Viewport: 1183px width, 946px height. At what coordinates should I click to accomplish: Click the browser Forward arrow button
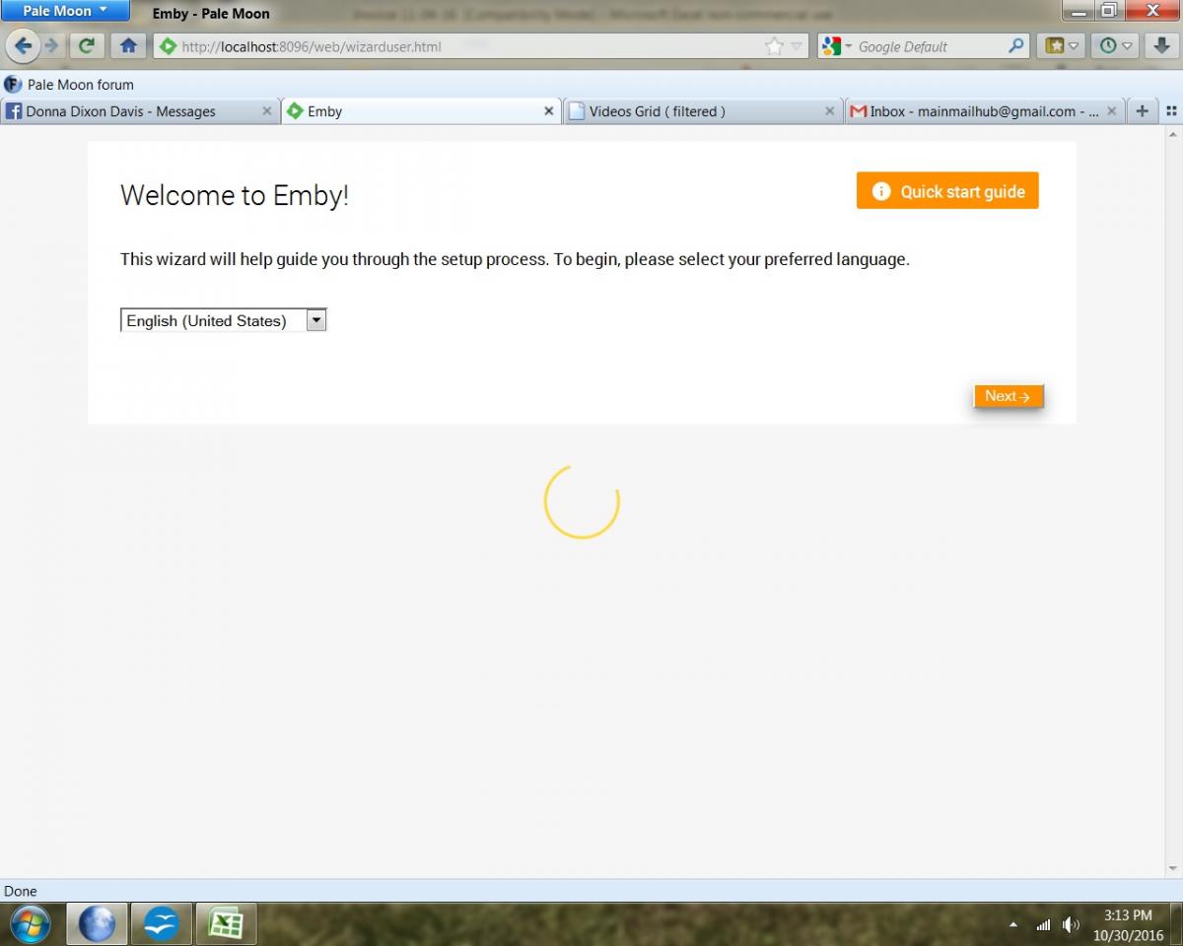pyautogui.click(x=51, y=45)
